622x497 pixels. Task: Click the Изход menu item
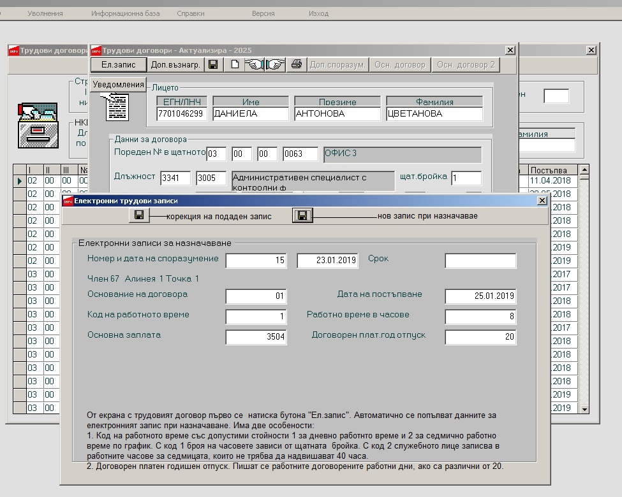coord(318,13)
